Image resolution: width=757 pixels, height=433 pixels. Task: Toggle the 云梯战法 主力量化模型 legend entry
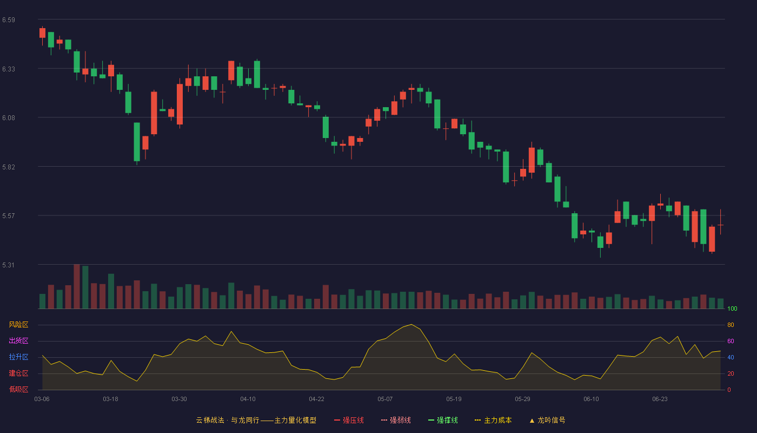click(x=256, y=420)
